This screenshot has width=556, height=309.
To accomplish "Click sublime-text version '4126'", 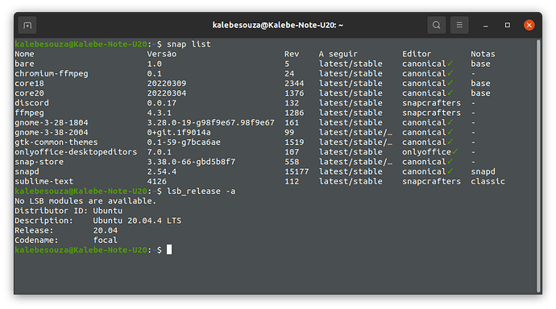I will click(157, 181).
